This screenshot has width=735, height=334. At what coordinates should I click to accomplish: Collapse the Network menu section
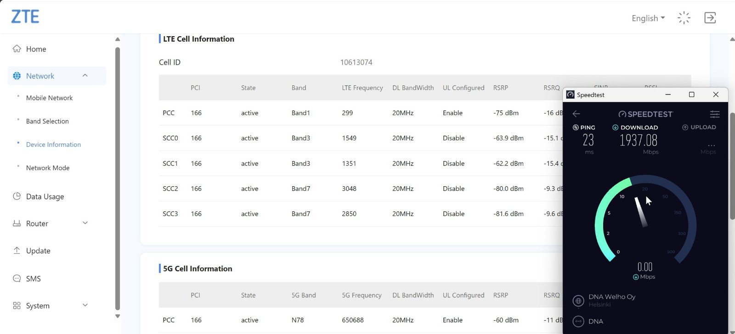pos(85,76)
